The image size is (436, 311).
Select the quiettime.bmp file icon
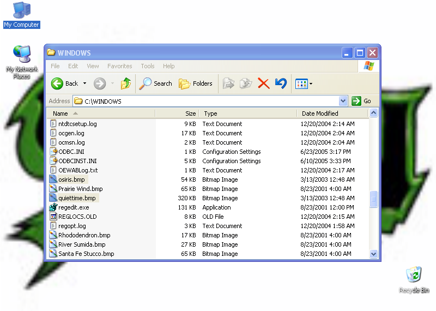pyautogui.click(x=53, y=198)
